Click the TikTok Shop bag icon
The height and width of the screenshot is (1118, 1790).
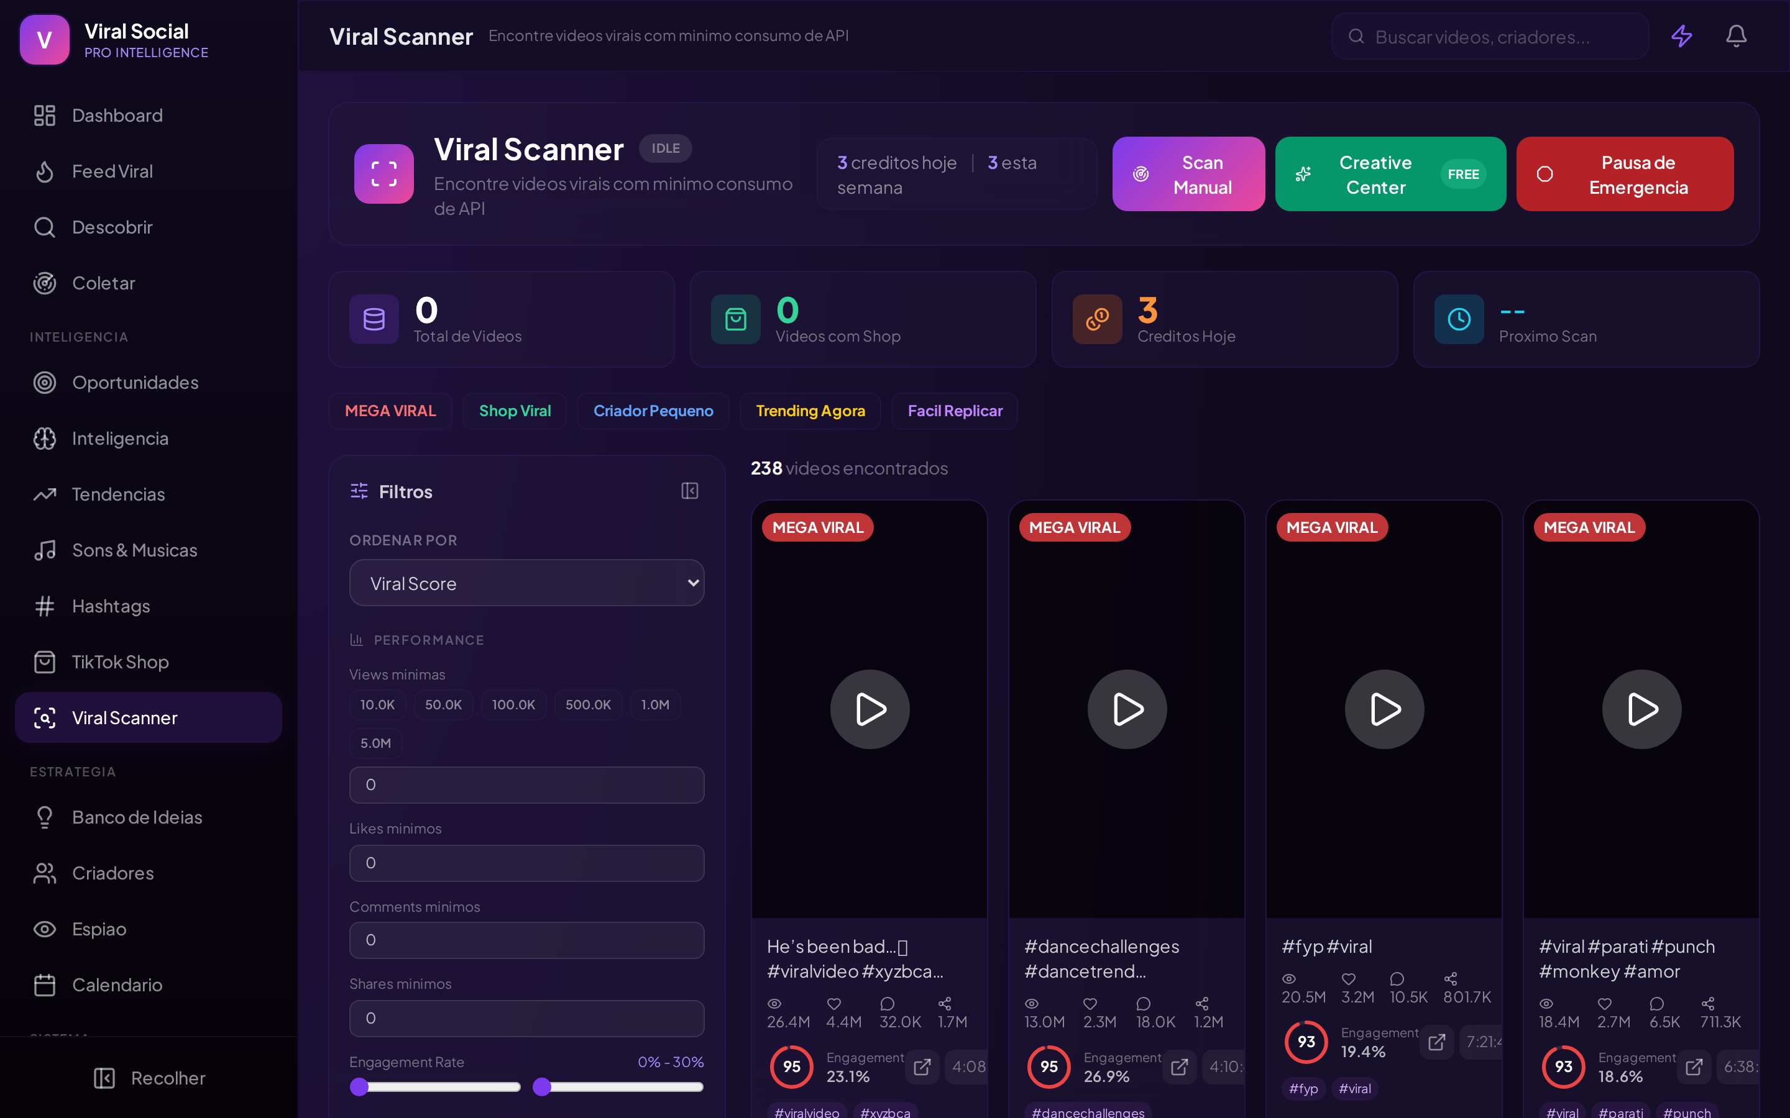[x=44, y=661]
